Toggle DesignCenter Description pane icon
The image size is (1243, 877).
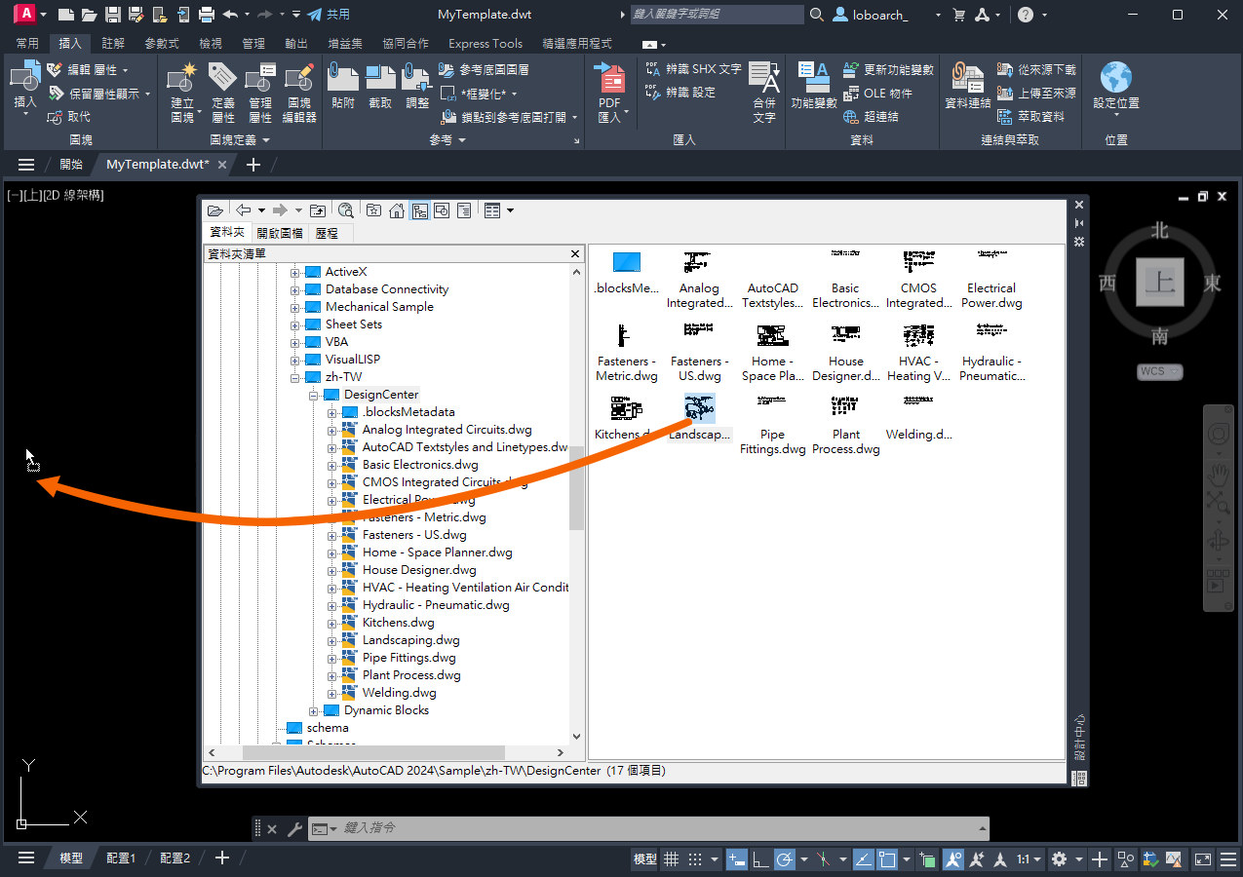click(x=464, y=210)
